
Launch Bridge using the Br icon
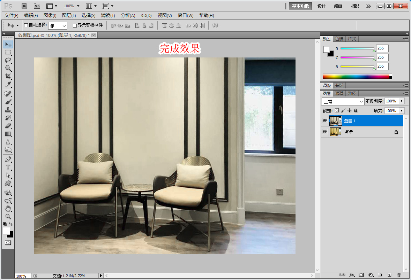tap(24, 6)
